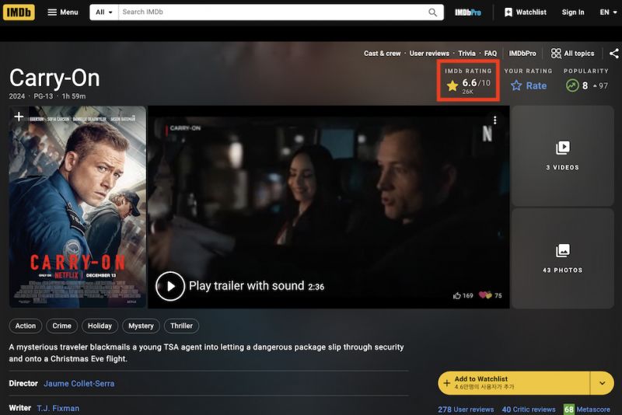Click the heart reactions icon

(485, 295)
